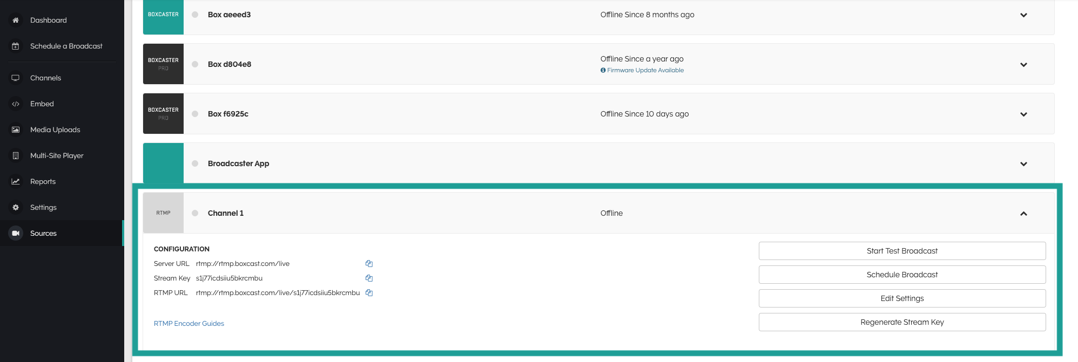Click the Settings gear icon

[16, 208]
